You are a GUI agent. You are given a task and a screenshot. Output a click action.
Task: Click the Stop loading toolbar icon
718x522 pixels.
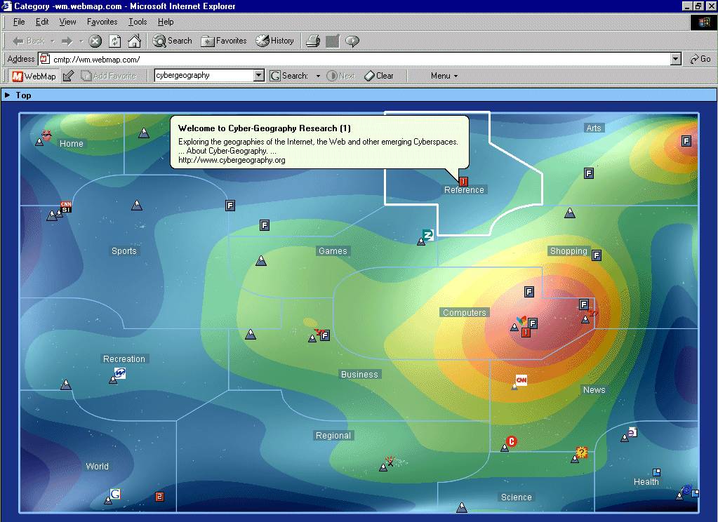[x=95, y=41]
